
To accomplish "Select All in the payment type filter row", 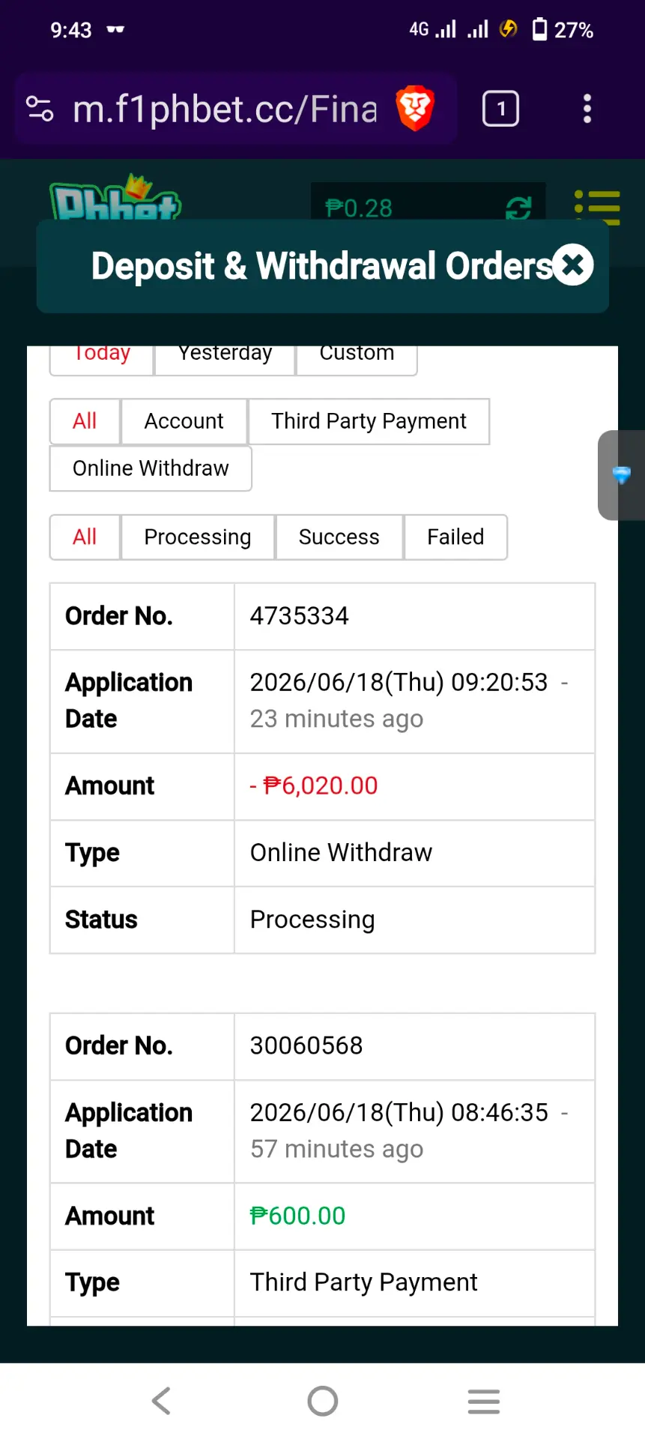I will [x=85, y=421].
